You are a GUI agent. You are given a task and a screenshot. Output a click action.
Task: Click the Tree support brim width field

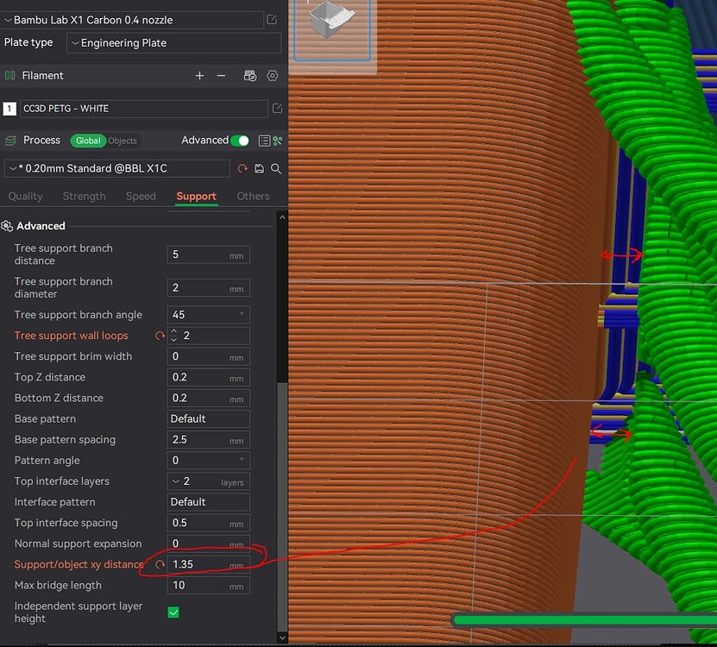click(209, 356)
